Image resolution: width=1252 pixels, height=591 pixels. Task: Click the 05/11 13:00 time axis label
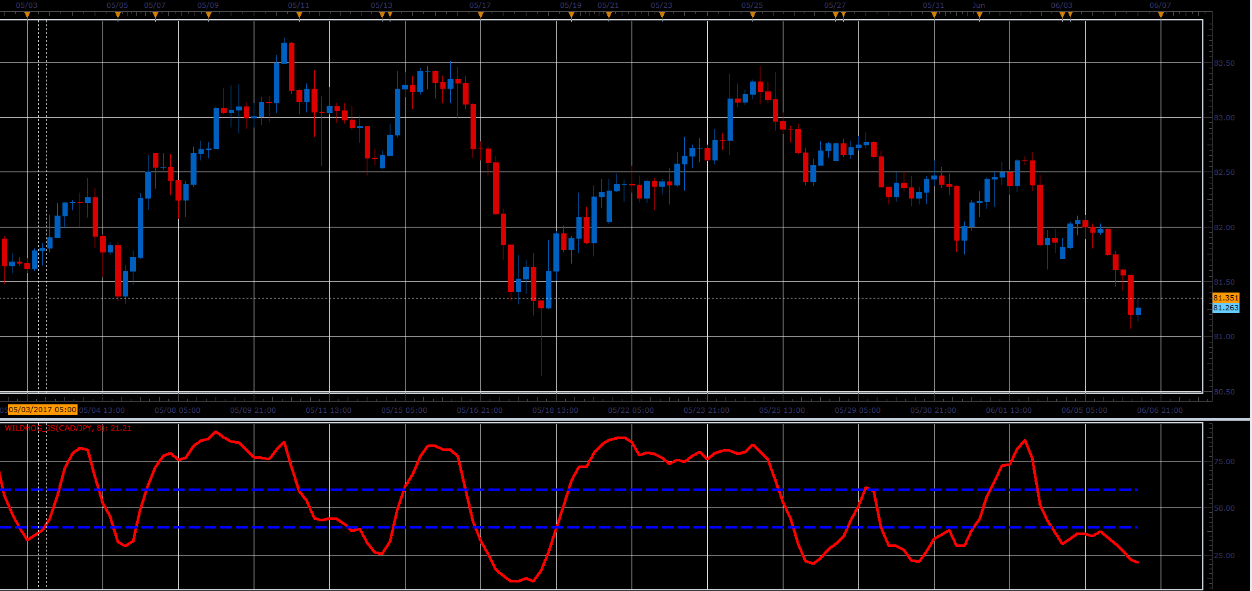pos(329,410)
